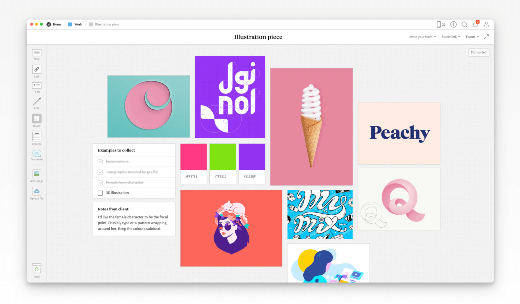Expand the Invite your team menu
Viewport: 520px width, 304px height.
pyautogui.click(x=422, y=37)
